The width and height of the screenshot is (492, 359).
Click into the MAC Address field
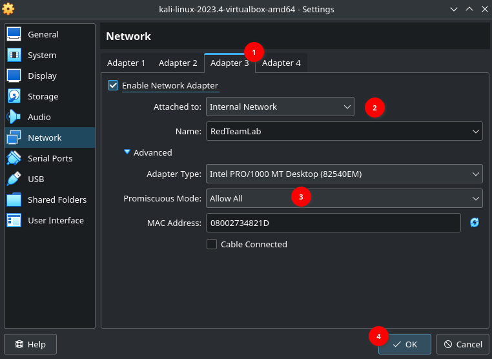click(x=333, y=223)
